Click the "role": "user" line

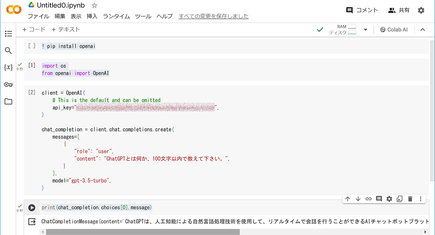click(94, 151)
